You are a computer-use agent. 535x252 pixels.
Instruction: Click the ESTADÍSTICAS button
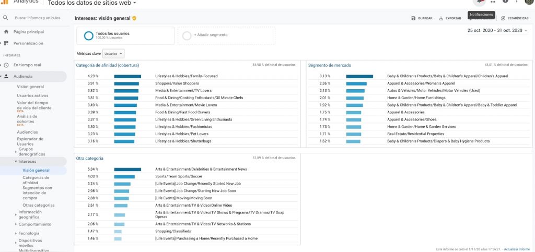(x=514, y=18)
